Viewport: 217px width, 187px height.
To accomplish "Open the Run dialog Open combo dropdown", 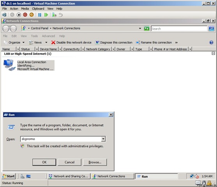I will click(103, 139).
